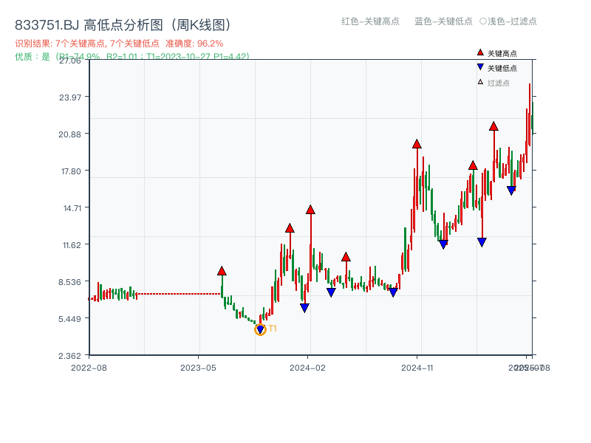Click the 2024-02 x-axis label
The image size is (591, 443).
pyautogui.click(x=307, y=368)
